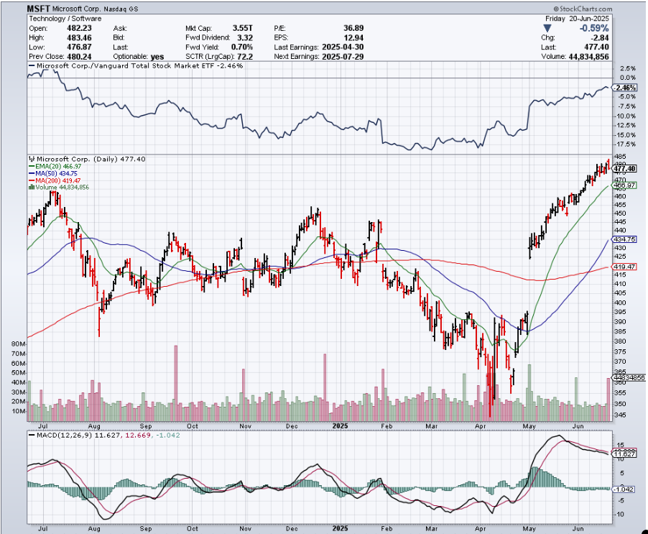This screenshot has height=534, width=648.
Task: Click the MA(200) 419.47 legend entry
Action: click(x=55, y=180)
